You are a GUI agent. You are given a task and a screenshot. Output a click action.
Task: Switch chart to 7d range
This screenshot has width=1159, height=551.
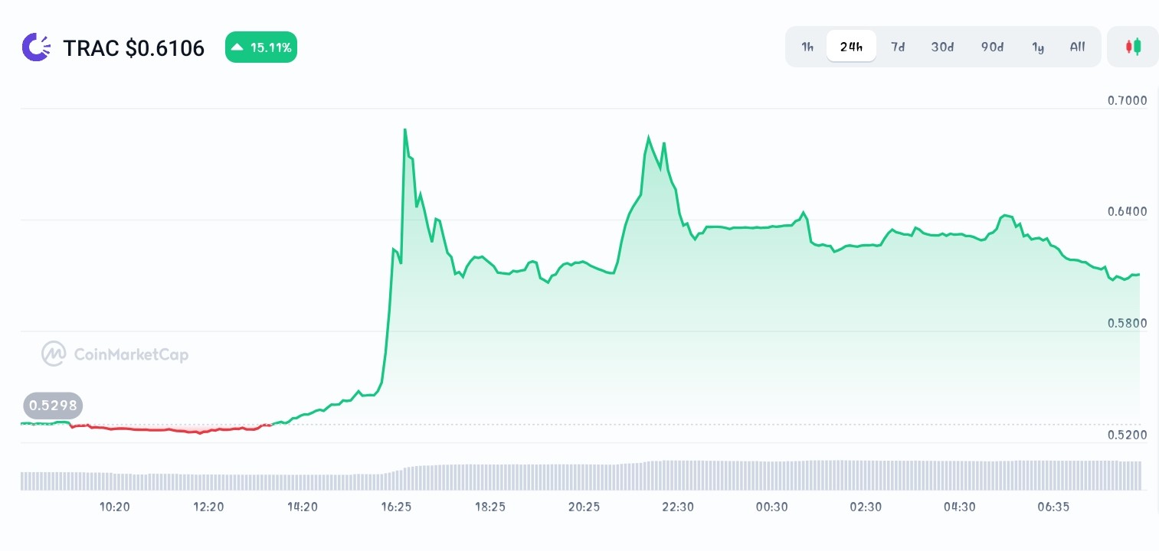coord(898,47)
